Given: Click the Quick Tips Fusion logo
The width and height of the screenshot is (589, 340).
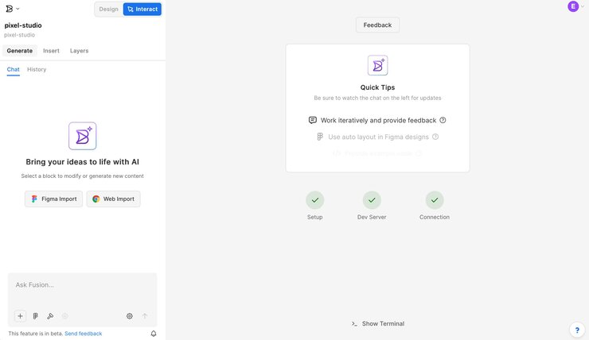Looking at the screenshot, I should click(377, 65).
